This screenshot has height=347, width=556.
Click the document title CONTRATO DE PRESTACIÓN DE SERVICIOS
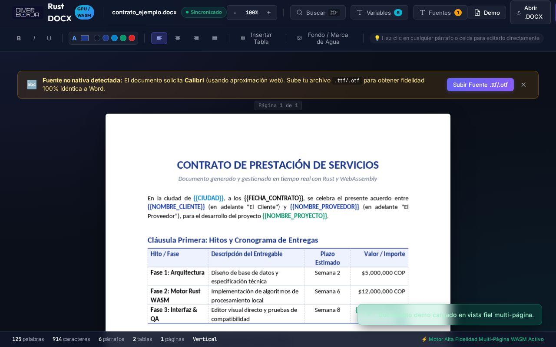coord(278,165)
